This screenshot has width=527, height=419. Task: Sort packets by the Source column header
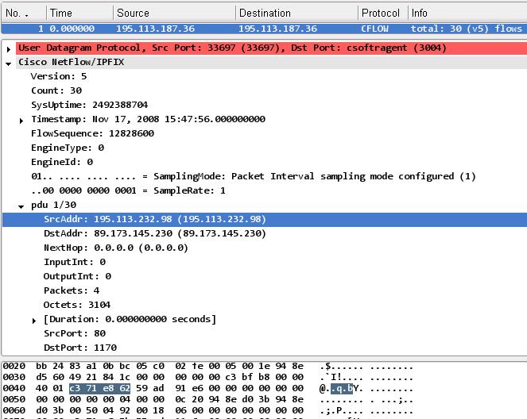(x=174, y=13)
